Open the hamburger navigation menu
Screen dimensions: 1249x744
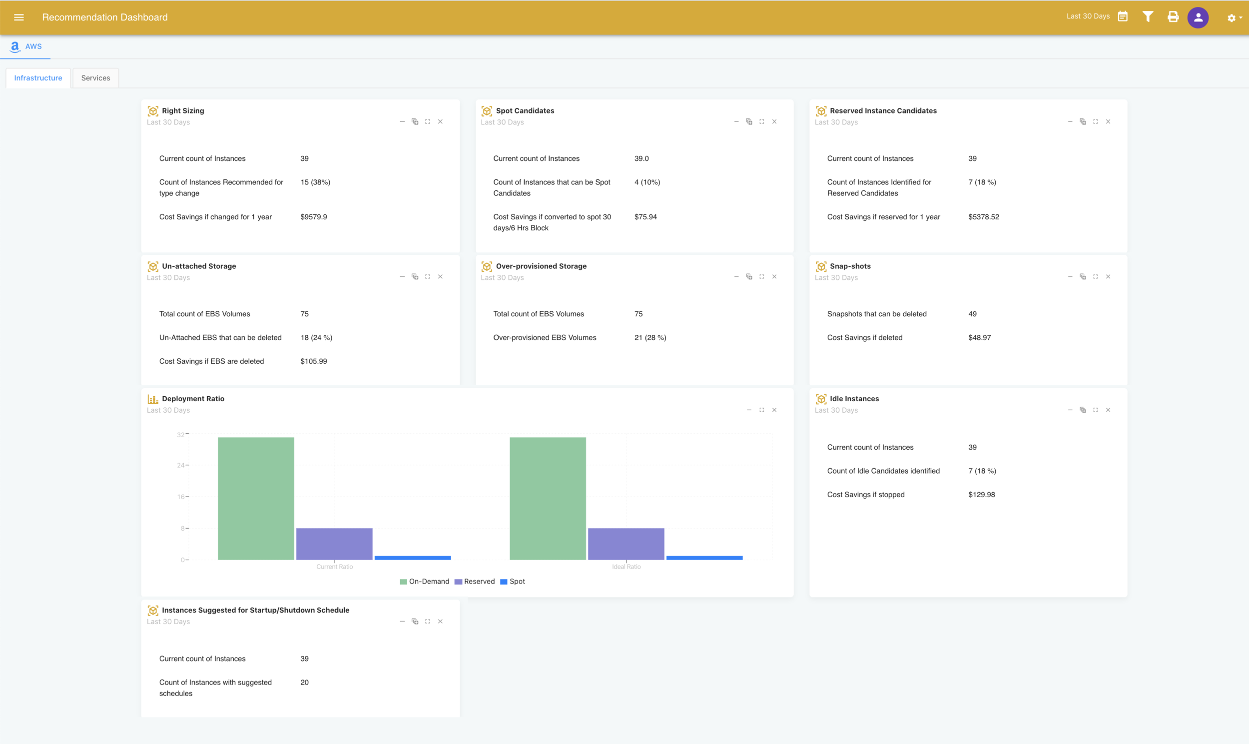click(19, 17)
